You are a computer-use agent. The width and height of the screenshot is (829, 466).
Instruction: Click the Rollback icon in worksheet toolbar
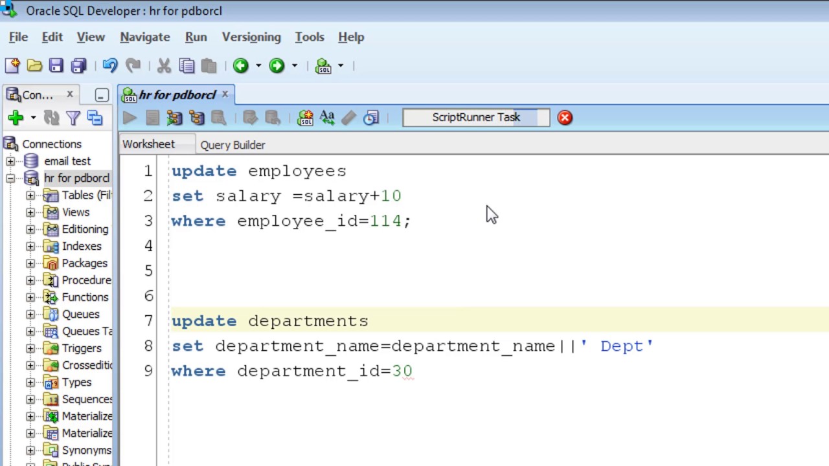(273, 118)
